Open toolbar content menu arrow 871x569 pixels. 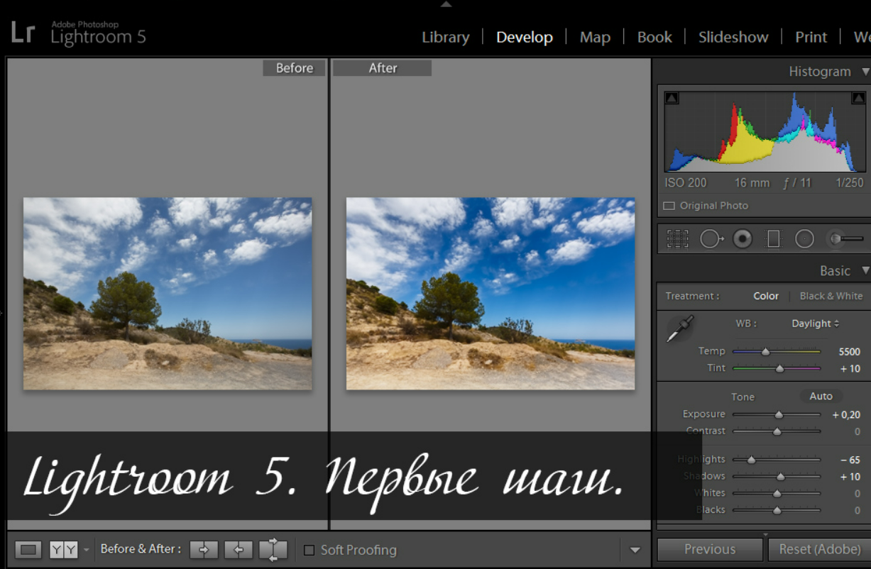635,550
